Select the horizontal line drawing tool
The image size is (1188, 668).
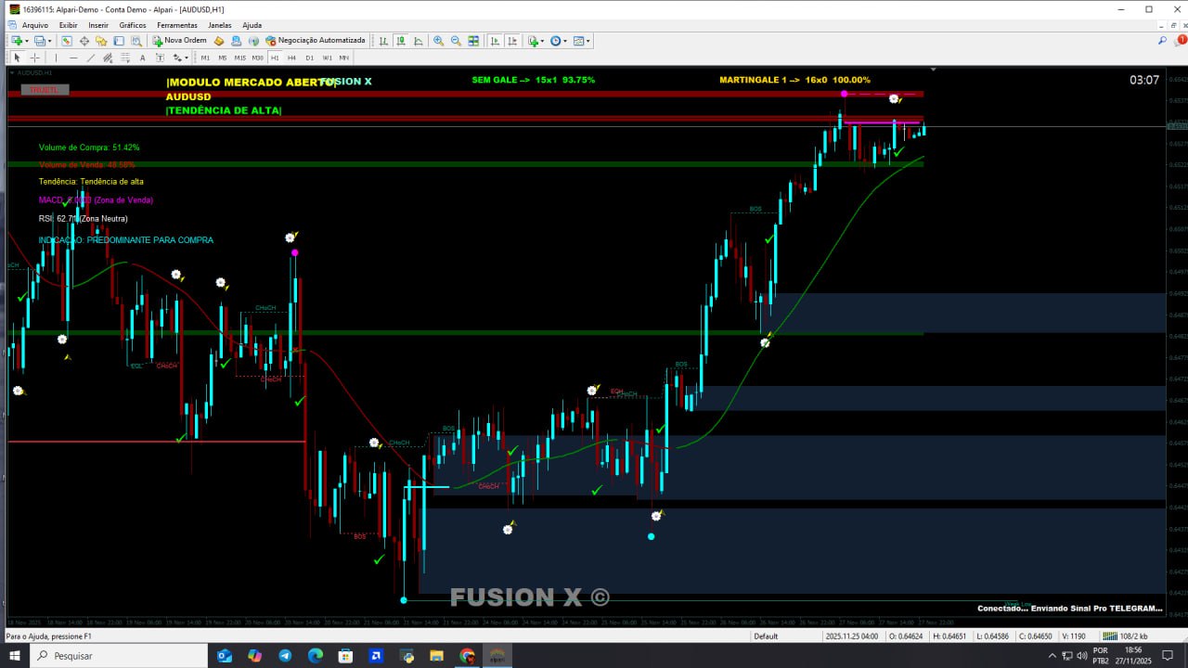click(72, 58)
